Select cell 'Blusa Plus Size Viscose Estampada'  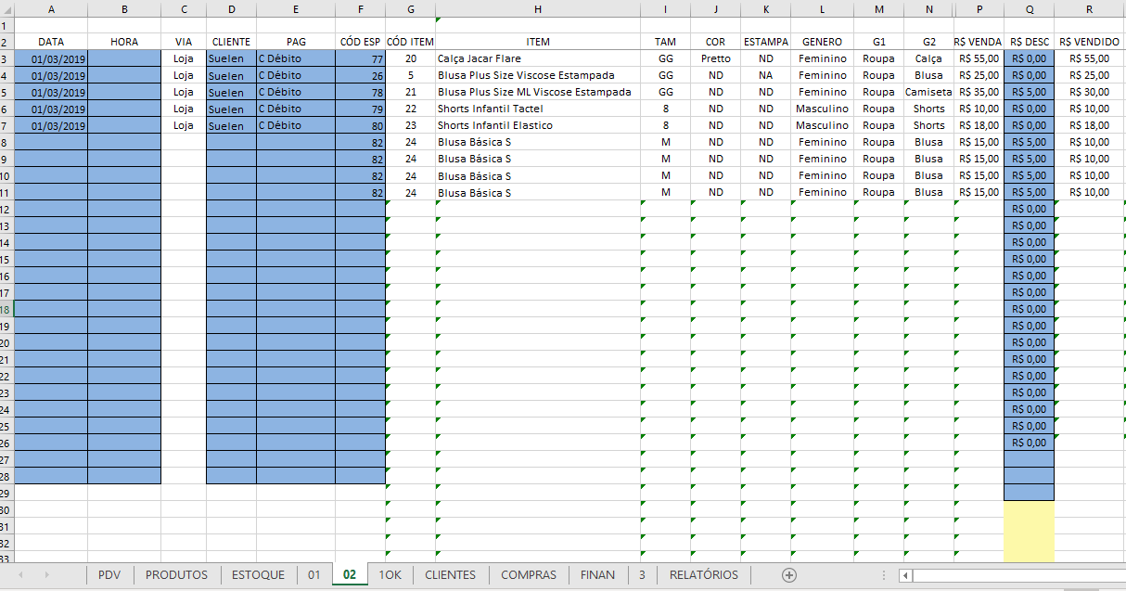[538, 75]
